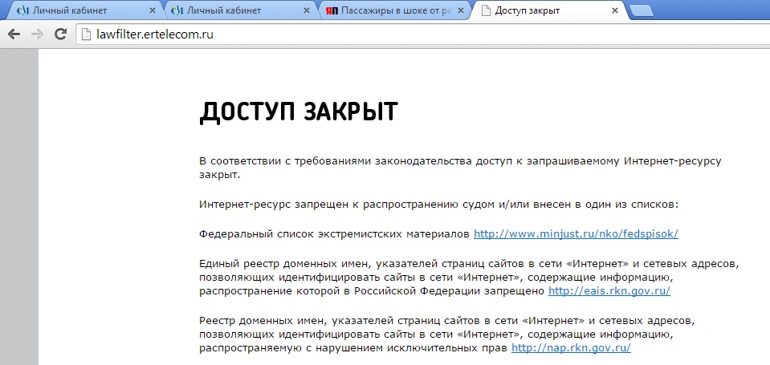770x365 pixels.
Task: Click the forward navigation arrow
Action: 37,34
